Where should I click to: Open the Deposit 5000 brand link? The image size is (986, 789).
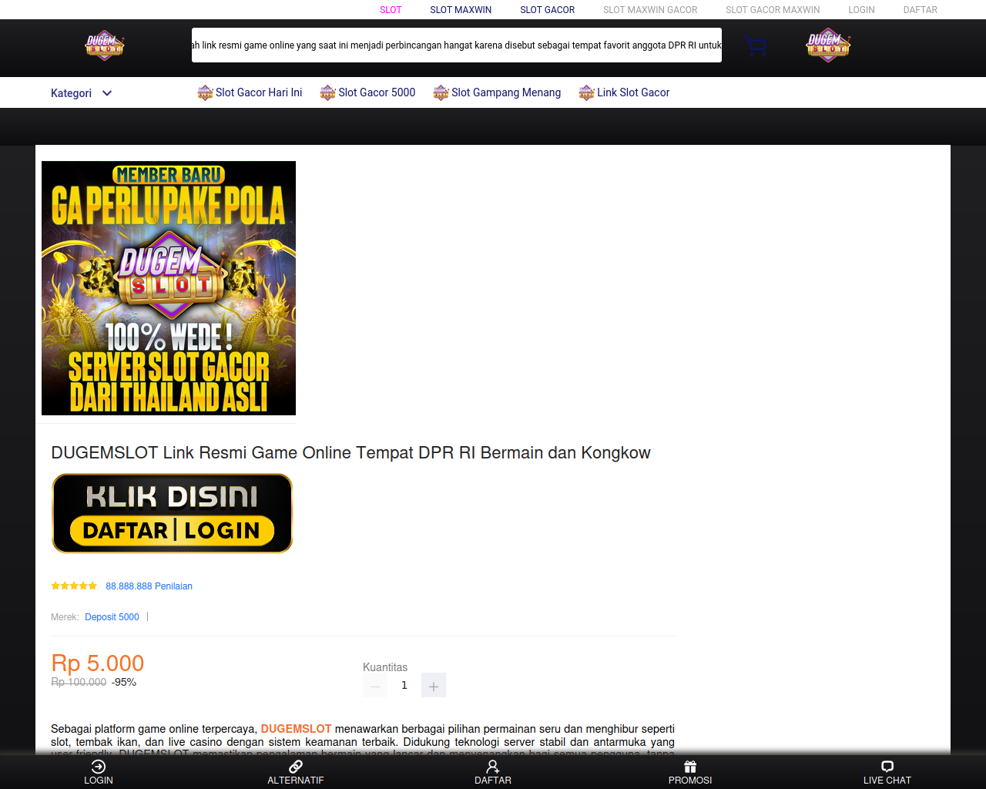pos(112,617)
